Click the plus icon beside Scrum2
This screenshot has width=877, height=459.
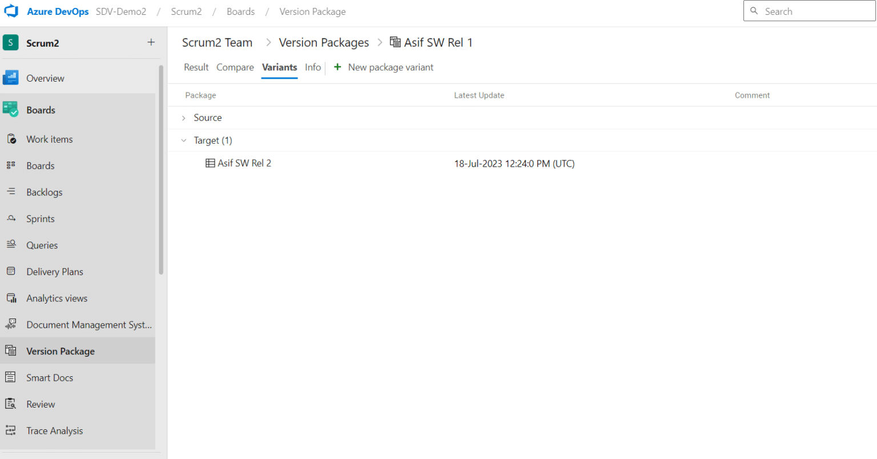point(151,42)
